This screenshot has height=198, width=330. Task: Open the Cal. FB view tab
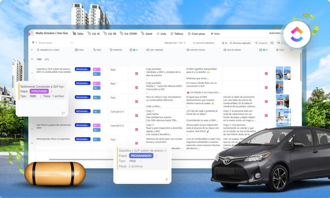point(110,34)
